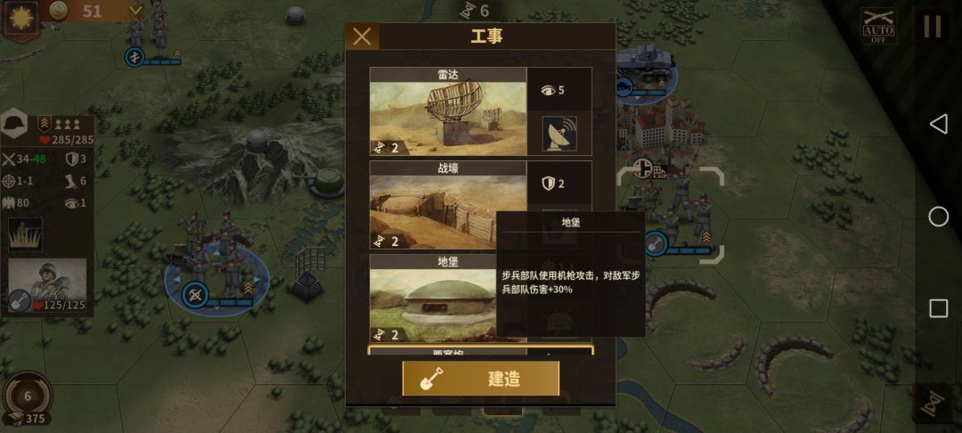Close the 工事 construction panel
The height and width of the screenshot is (433, 962).
(362, 37)
